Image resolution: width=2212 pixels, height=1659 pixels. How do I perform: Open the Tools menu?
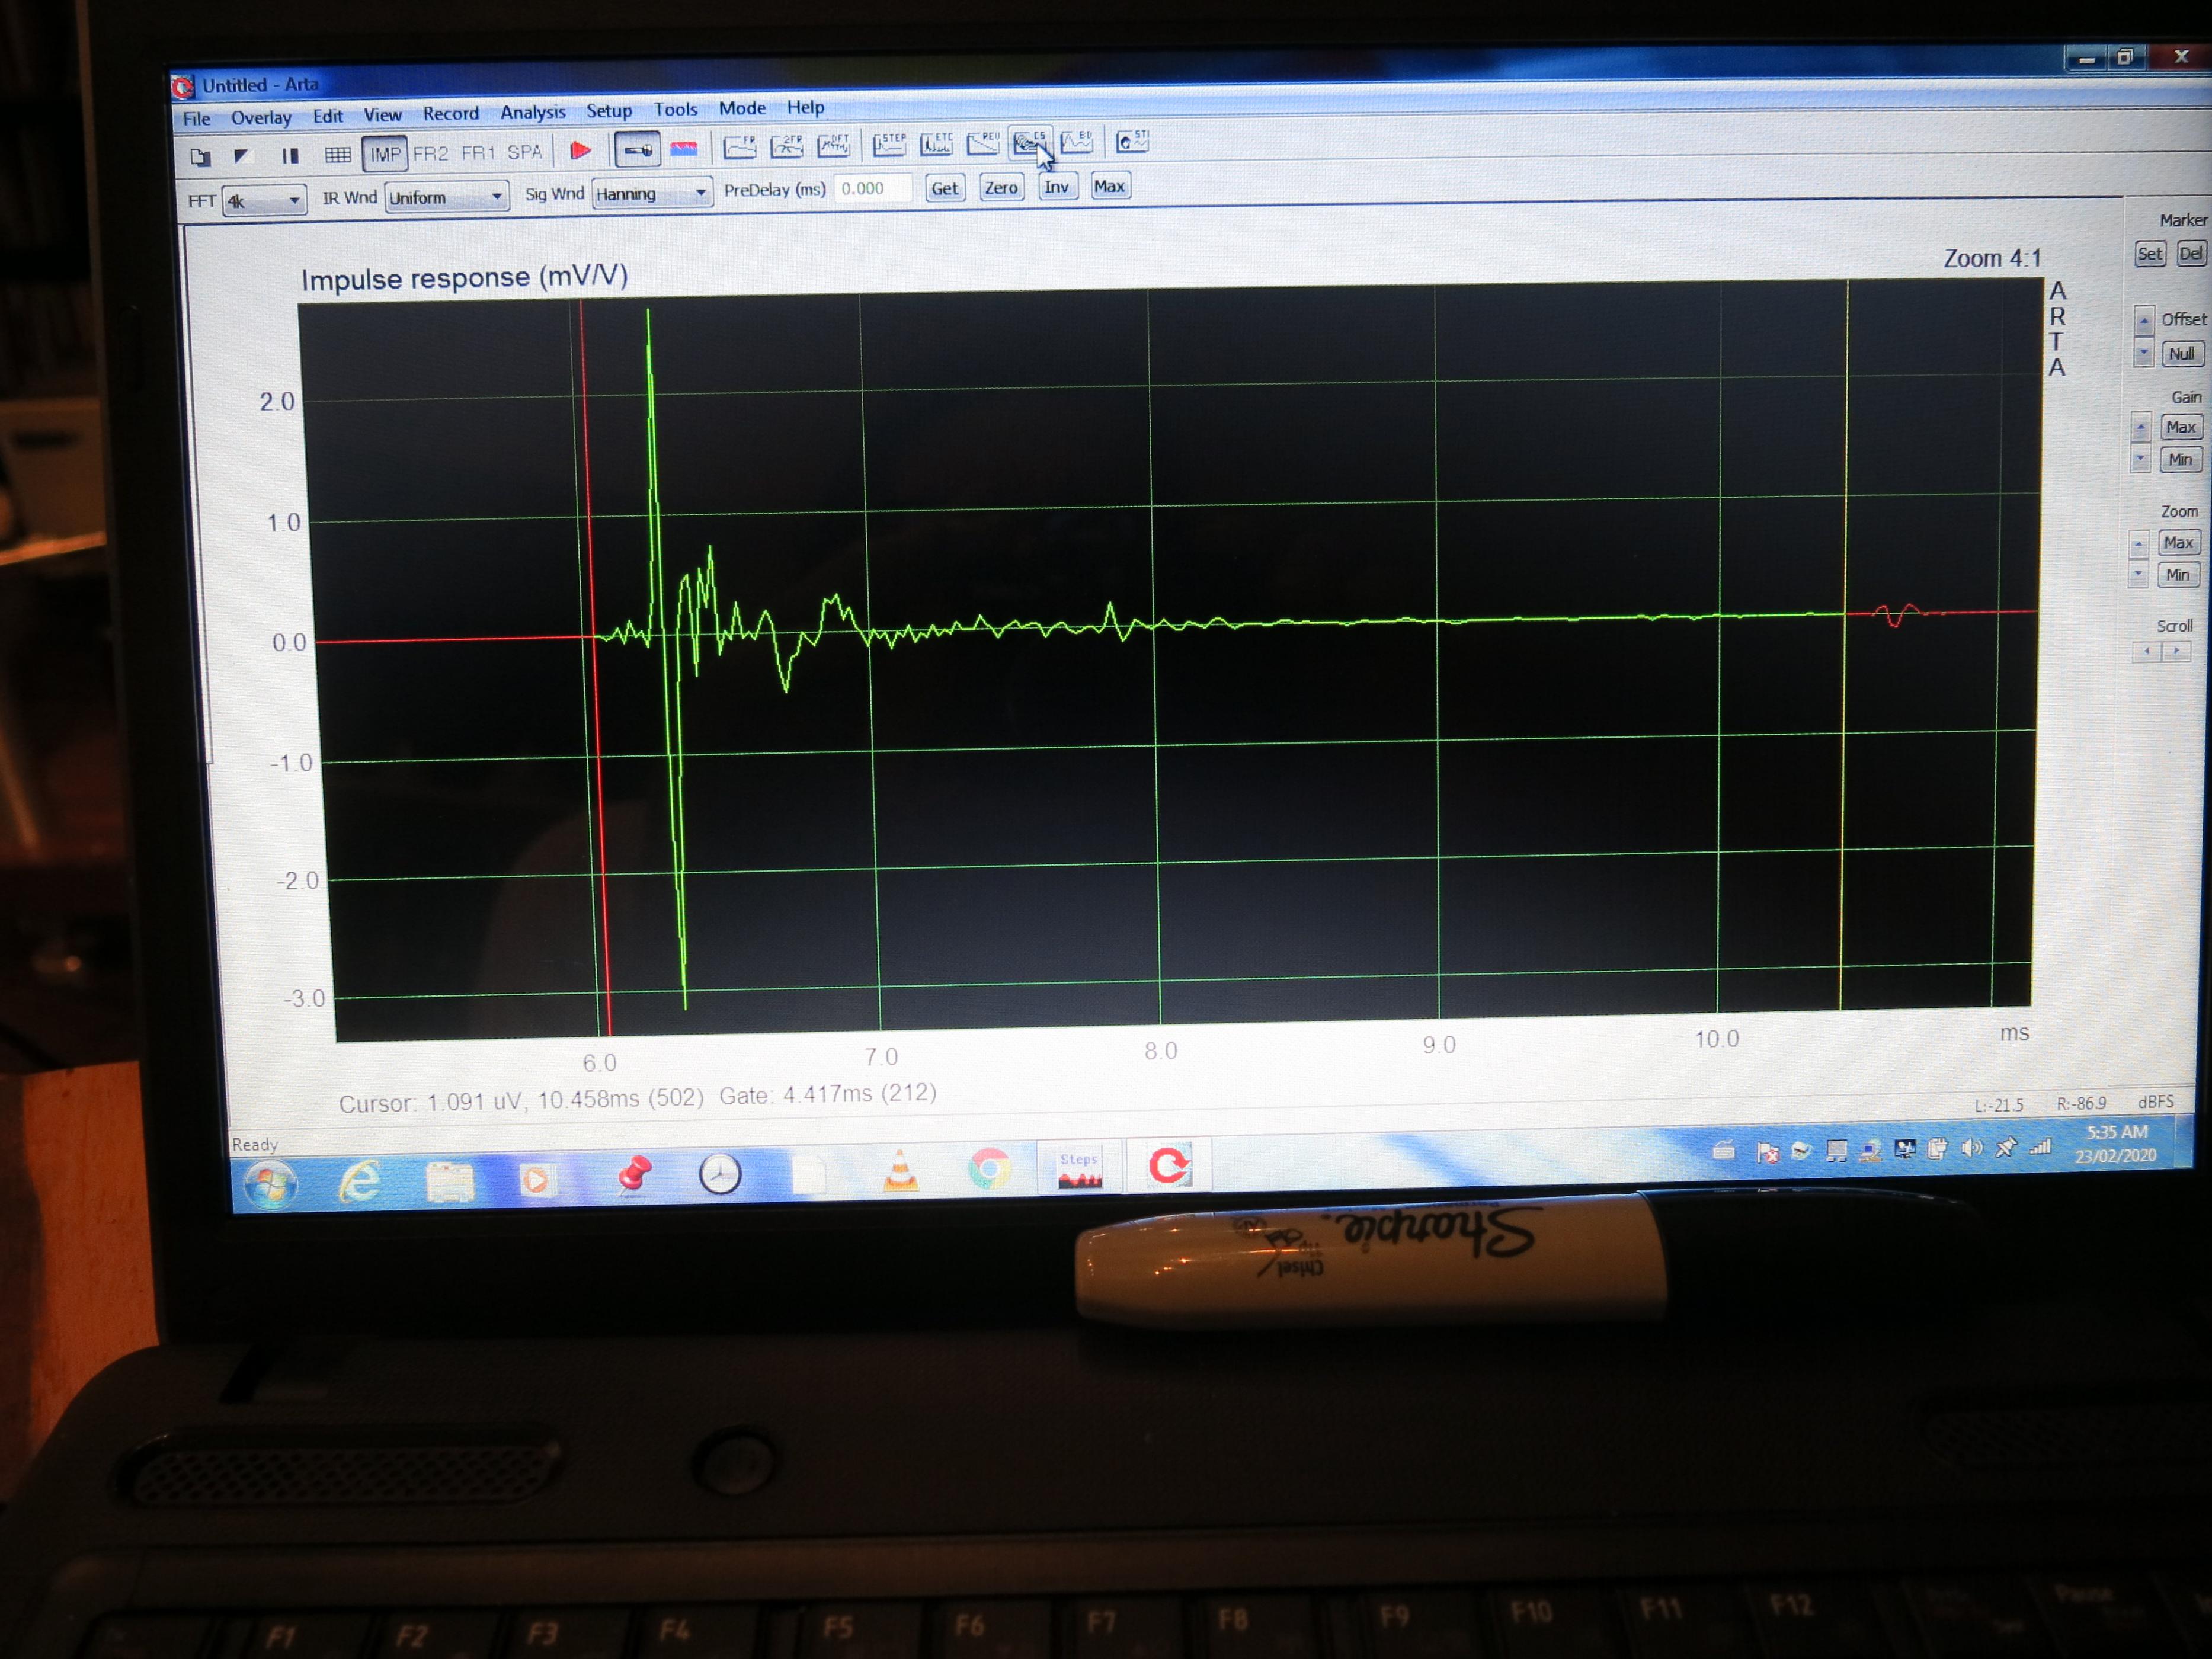tap(676, 109)
